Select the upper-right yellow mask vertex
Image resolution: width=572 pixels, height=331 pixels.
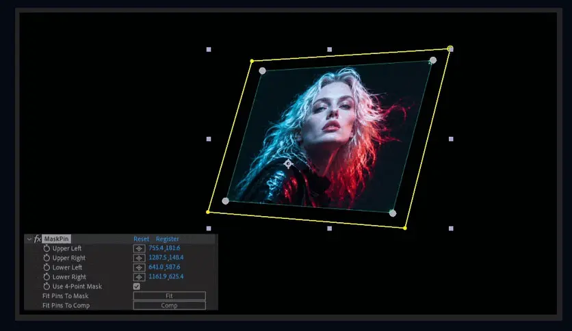point(450,48)
